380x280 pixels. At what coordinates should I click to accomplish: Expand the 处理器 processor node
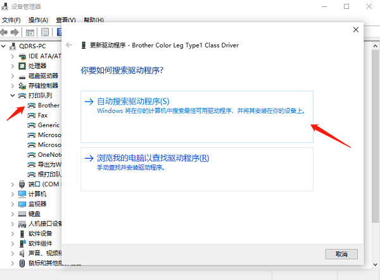(x=13, y=66)
